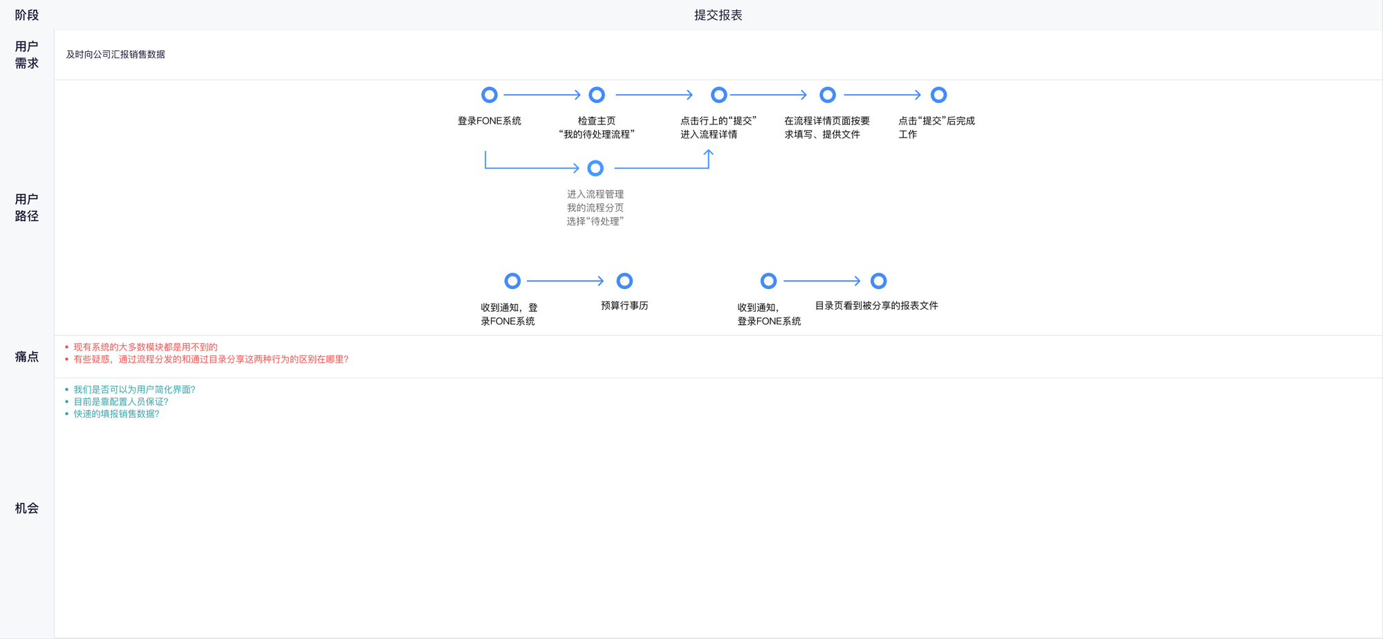Click the node above 收到通知 before 目录页 step
Image resolution: width=1383 pixels, height=639 pixels.
(768, 281)
